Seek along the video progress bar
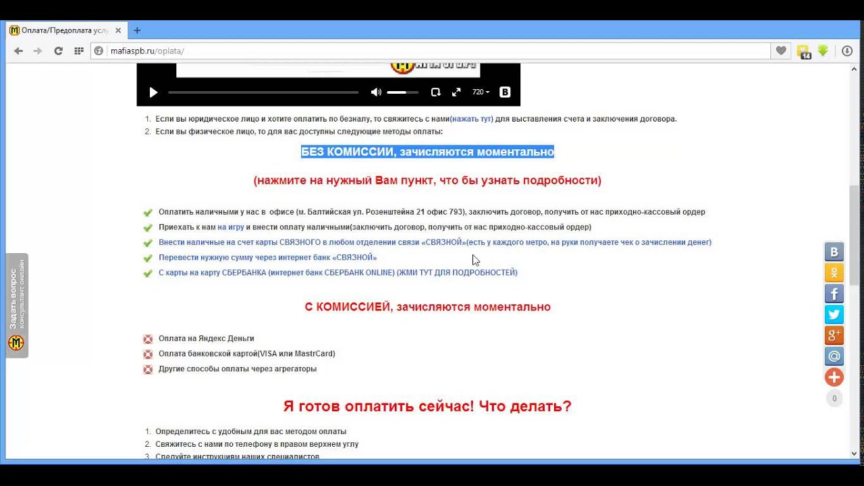The height and width of the screenshot is (486, 864). (x=263, y=92)
